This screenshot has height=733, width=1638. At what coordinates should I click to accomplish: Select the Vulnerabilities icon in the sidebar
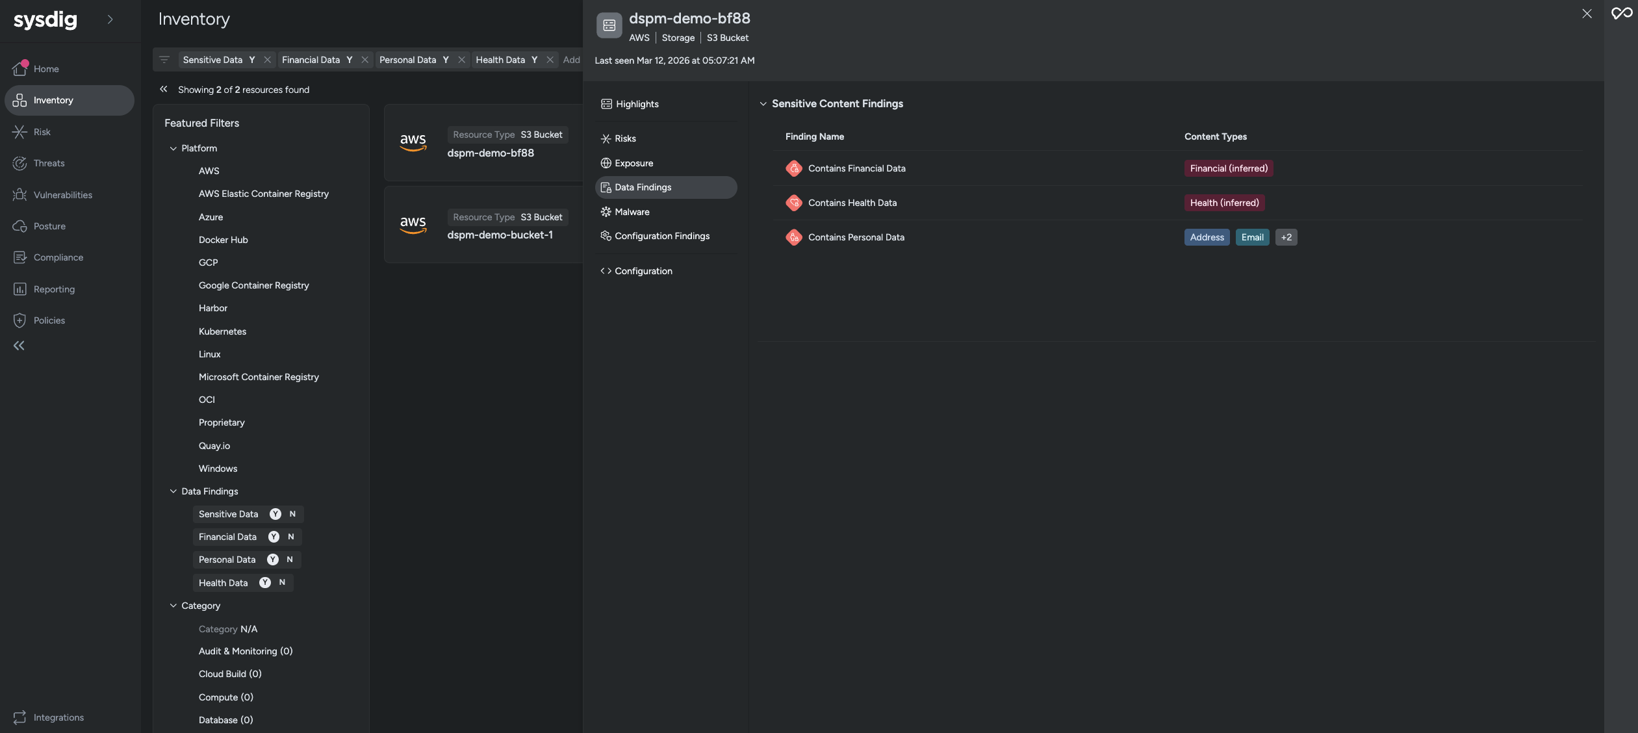(20, 194)
